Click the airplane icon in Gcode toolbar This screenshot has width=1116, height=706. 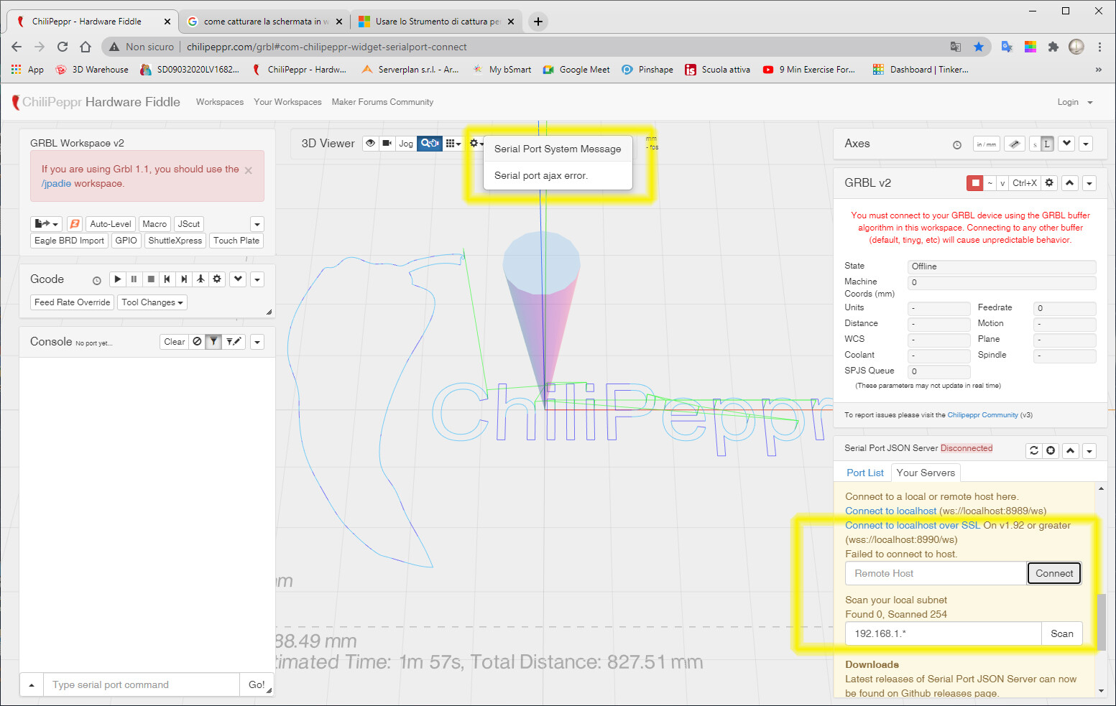click(x=200, y=279)
